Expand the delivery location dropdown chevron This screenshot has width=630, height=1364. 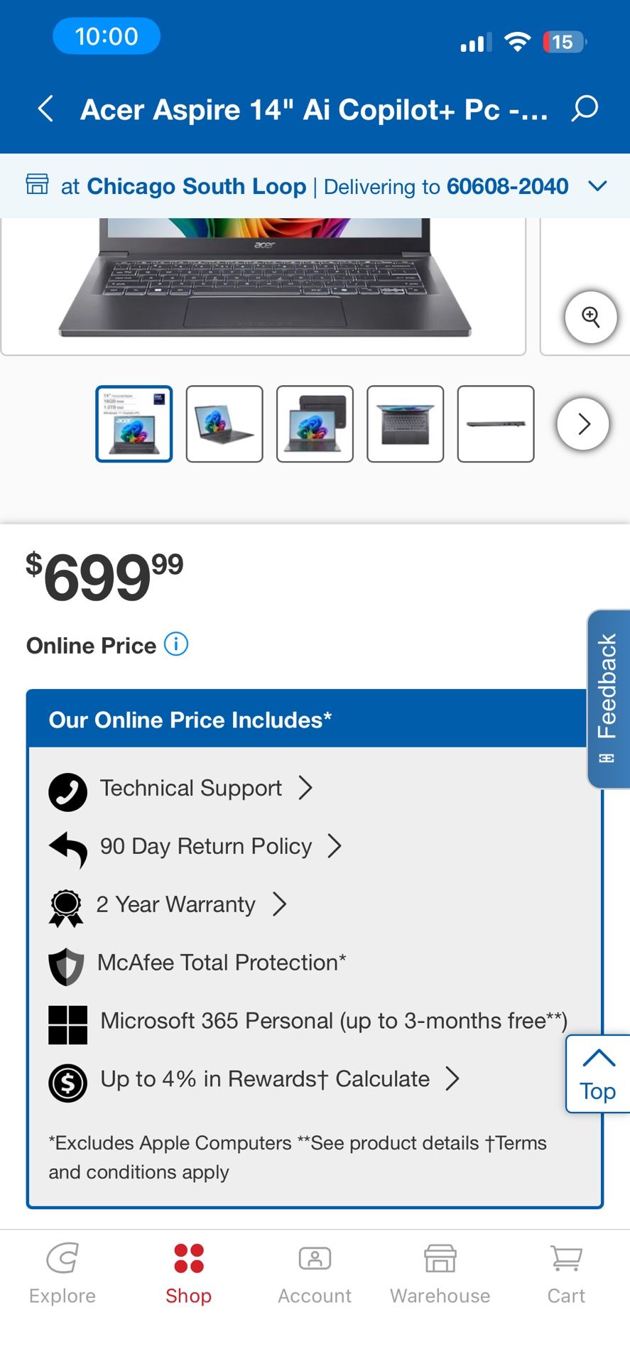point(597,186)
